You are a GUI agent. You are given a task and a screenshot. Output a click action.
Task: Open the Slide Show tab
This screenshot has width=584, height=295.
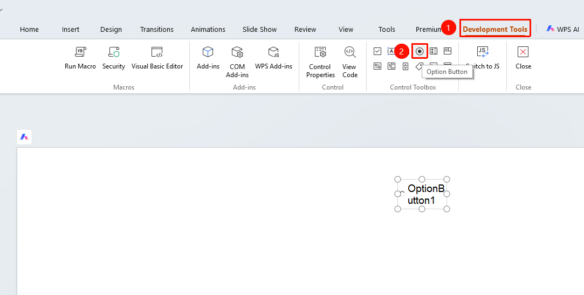[x=259, y=29]
